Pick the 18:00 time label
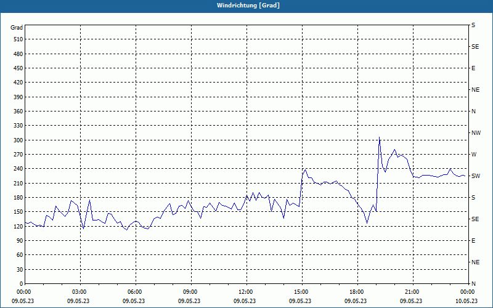The width and height of the screenshot is (493, 308). tap(356, 292)
